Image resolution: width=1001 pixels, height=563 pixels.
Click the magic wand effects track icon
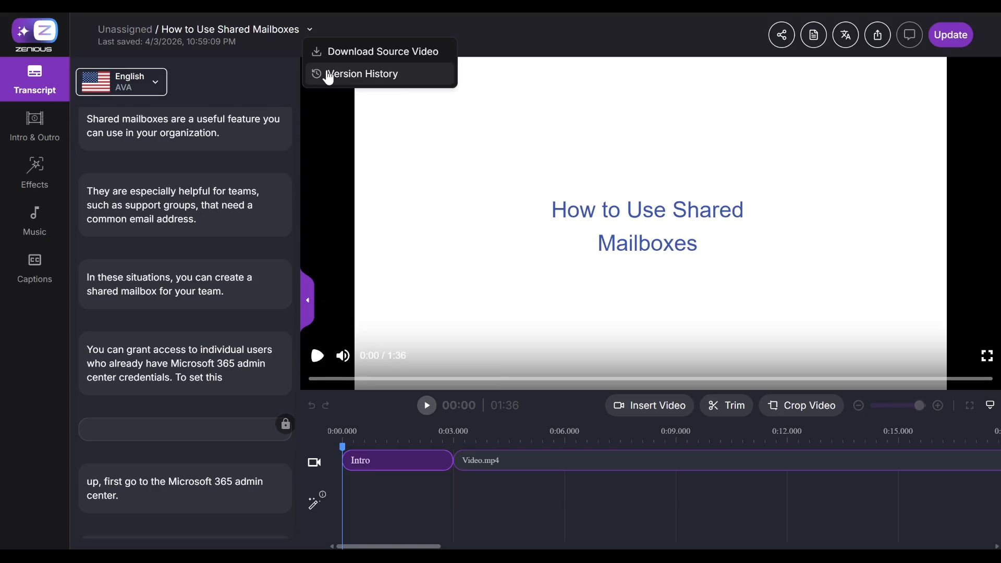pos(314,503)
